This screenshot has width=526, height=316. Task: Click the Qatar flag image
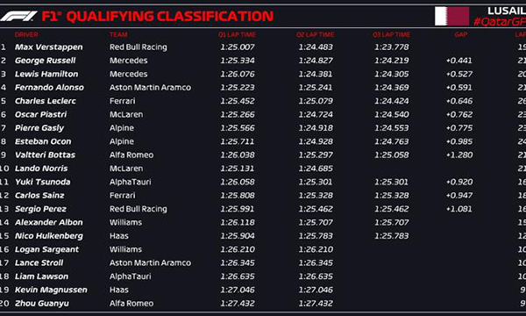pyautogui.click(x=451, y=16)
